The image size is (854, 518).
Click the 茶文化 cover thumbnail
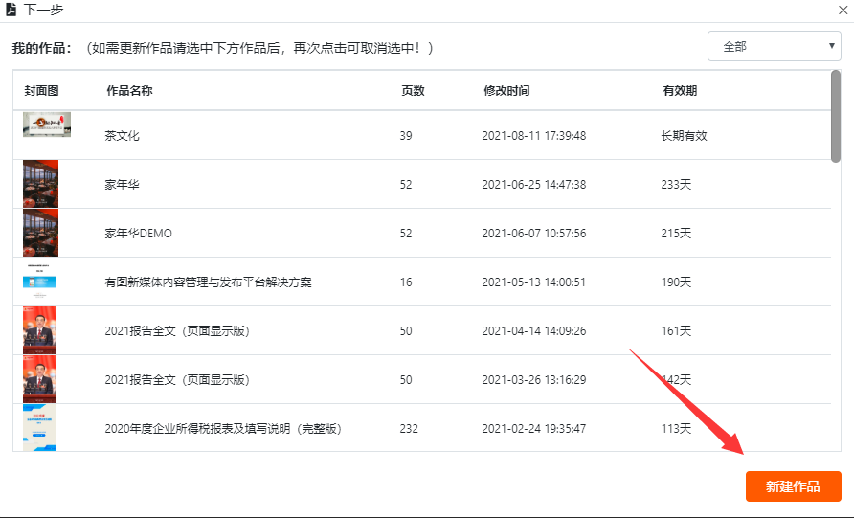(46, 125)
